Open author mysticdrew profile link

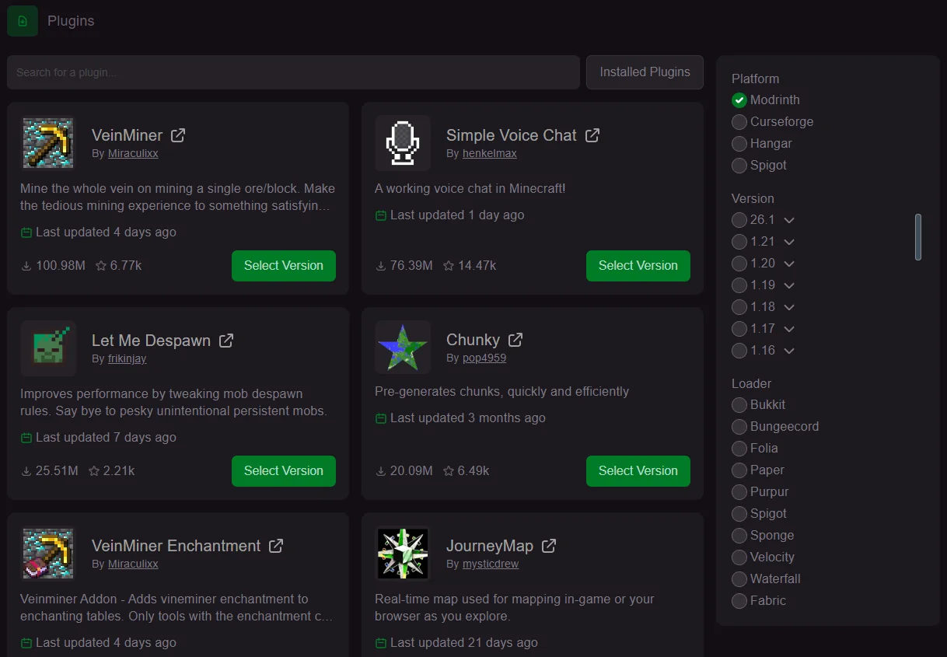pyautogui.click(x=491, y=564)
